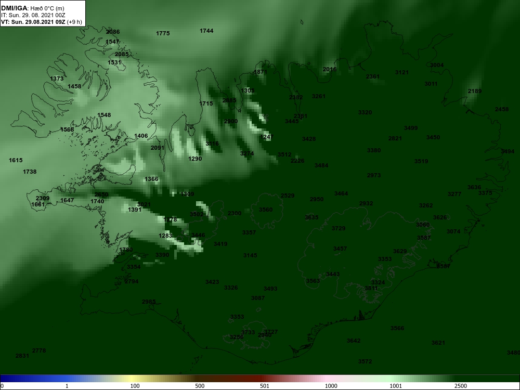The image size is (520, 390).
Task: Click the 'IT: Sun. 29. 08. 2021 00Z' line
Action: [32, 15]
